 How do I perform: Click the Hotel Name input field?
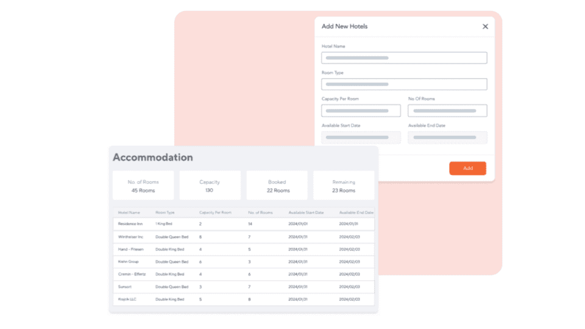pos(404,58)
